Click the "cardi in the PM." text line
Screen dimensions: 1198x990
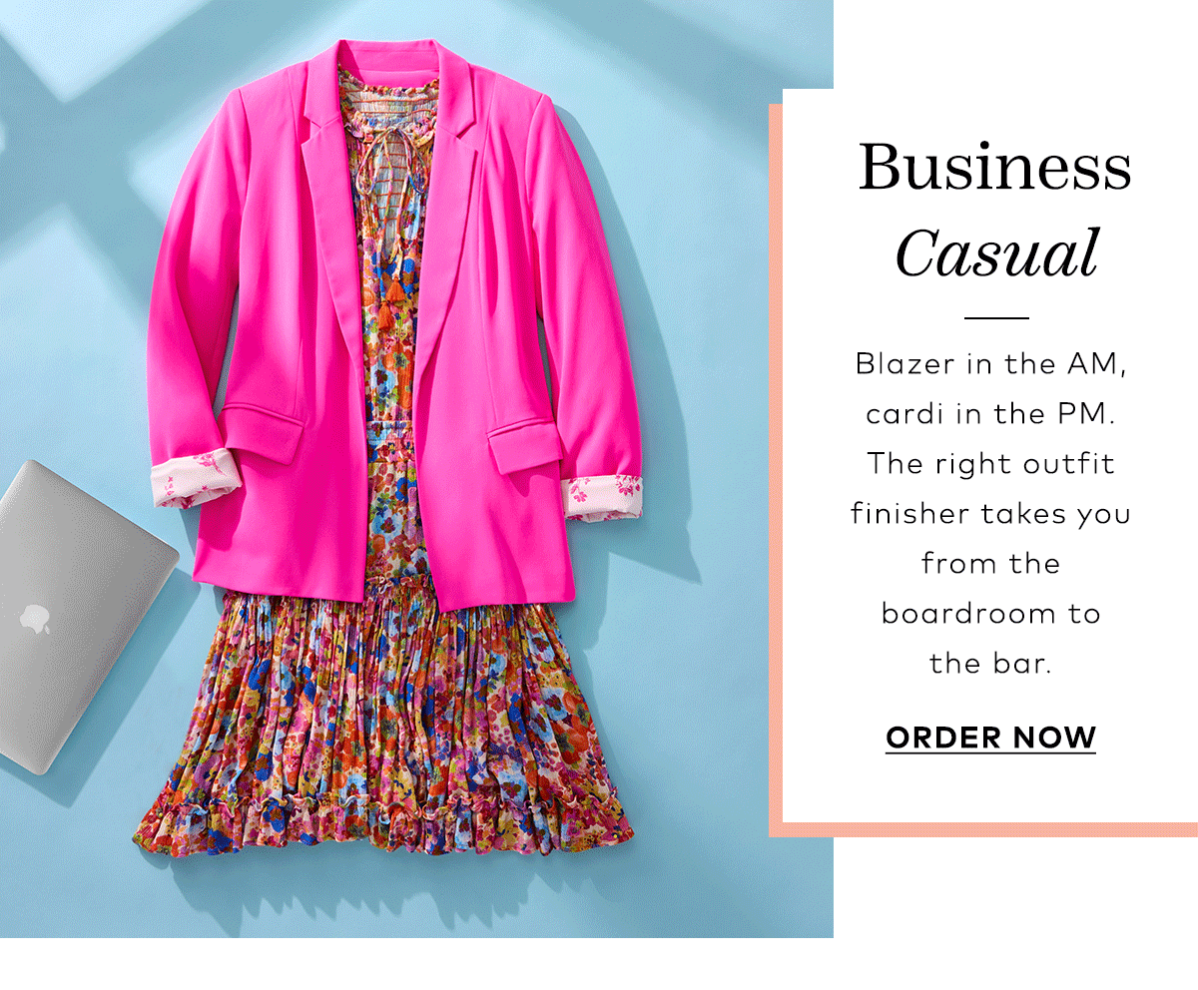point(990,413)
